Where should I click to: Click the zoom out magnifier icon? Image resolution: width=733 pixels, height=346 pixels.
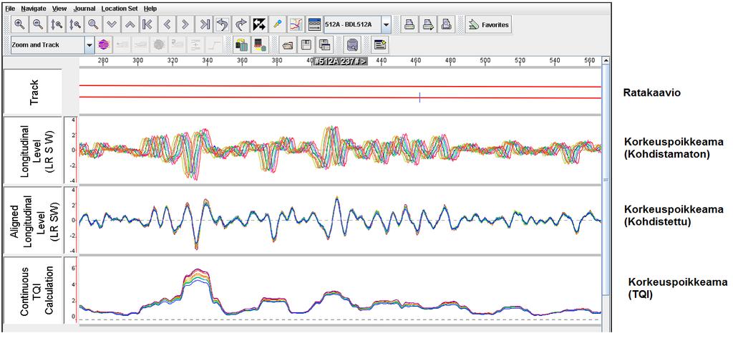tap(38, 24)
